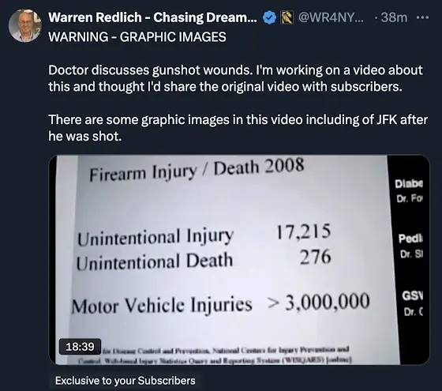Click the Firearm Injury / Death 2008 heading
The height and width of the screenshot is (391, 442).
coord(197,170)
